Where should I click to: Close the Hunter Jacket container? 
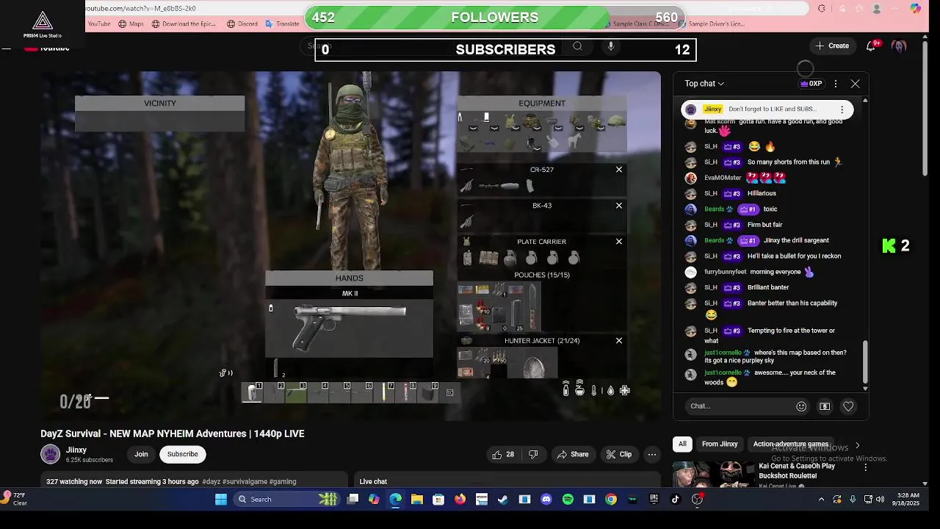(619, 341)
